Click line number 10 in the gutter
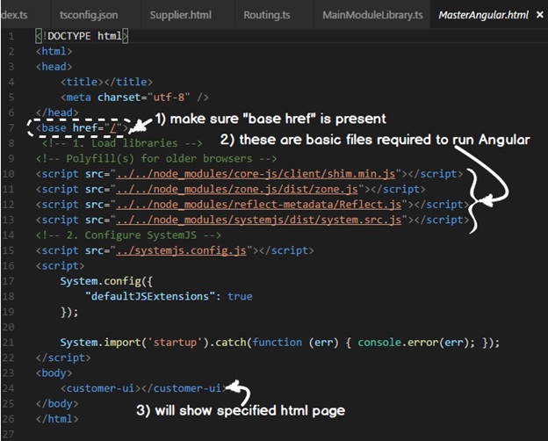The image size is (548, 441). [x=9, y=174]
